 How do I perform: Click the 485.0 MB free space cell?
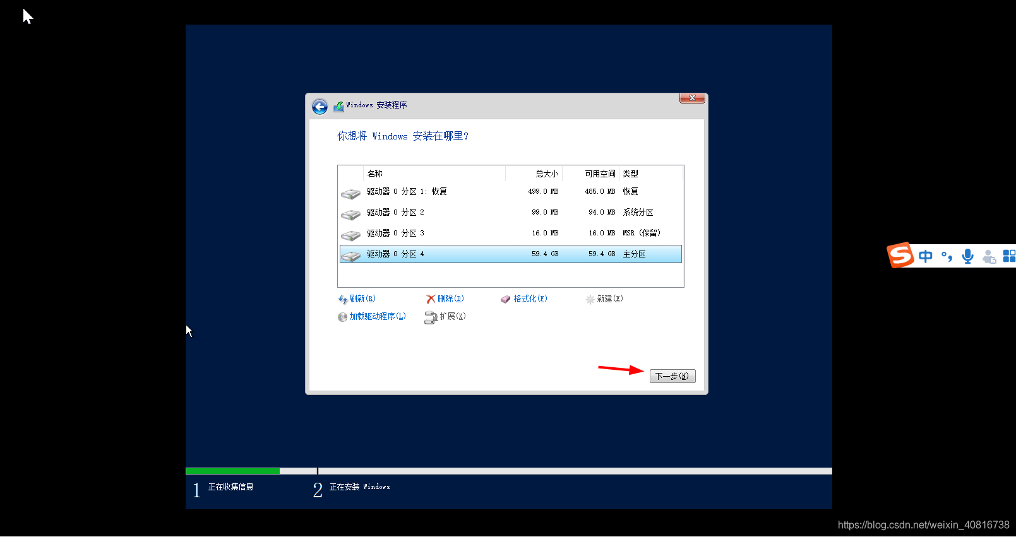tap(600, 192)
